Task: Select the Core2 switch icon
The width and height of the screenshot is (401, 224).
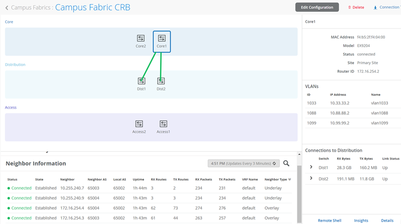Action: [141, 38]
